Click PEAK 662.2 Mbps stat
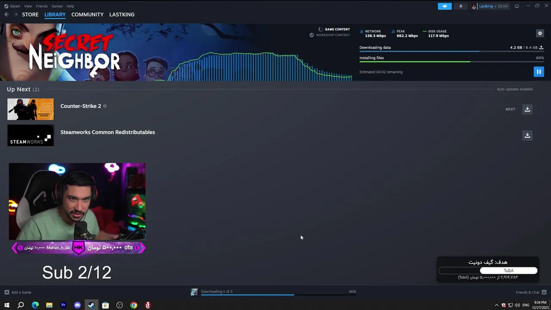 (404, 34)
